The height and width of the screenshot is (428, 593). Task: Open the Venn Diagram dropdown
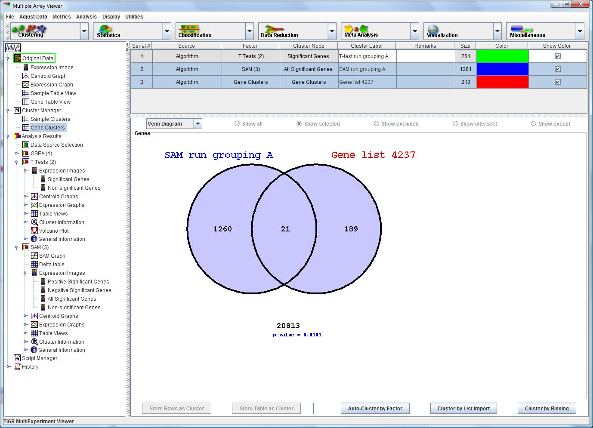click(x=198, y=124)
